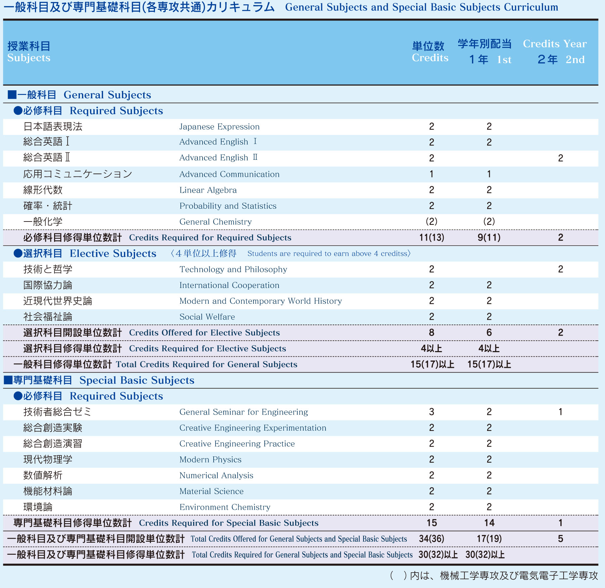This screenshot has width=605, height=588.
Task: Click the 30(32)以上 value in Credits column
Action: pyautogui.click(x=438, y=554)
